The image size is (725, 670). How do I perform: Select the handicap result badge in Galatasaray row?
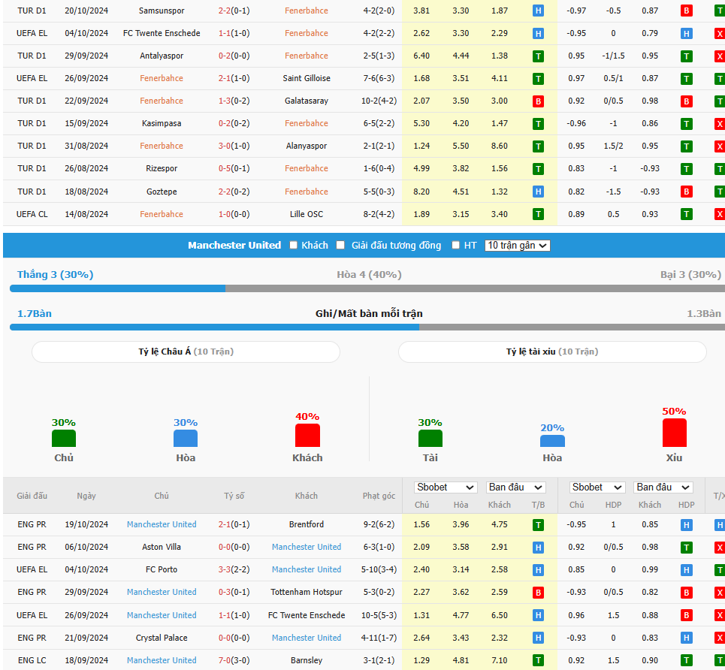[x=686, y=101]
